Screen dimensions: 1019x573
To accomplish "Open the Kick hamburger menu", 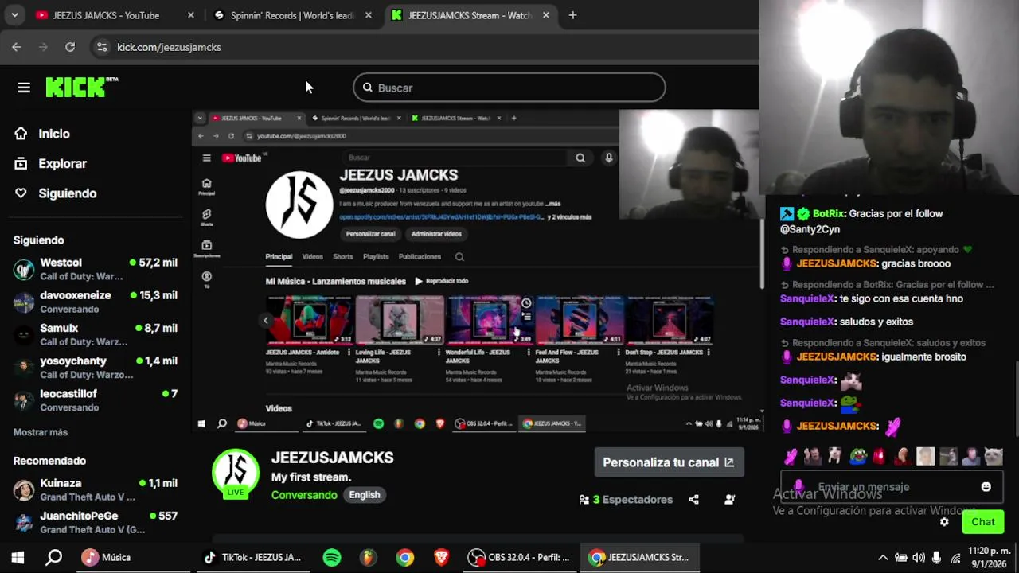I will (24, 88).
